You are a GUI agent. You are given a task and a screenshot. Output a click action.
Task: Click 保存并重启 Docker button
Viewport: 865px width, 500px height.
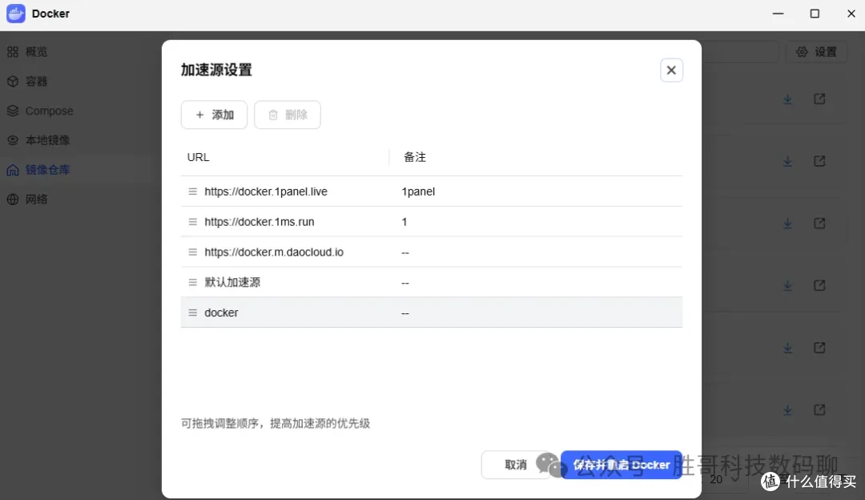pos(622,465)
